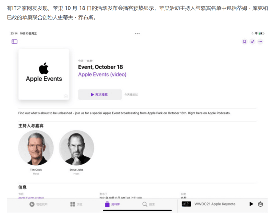Select the Event, October 18 title

coord(100,67)
